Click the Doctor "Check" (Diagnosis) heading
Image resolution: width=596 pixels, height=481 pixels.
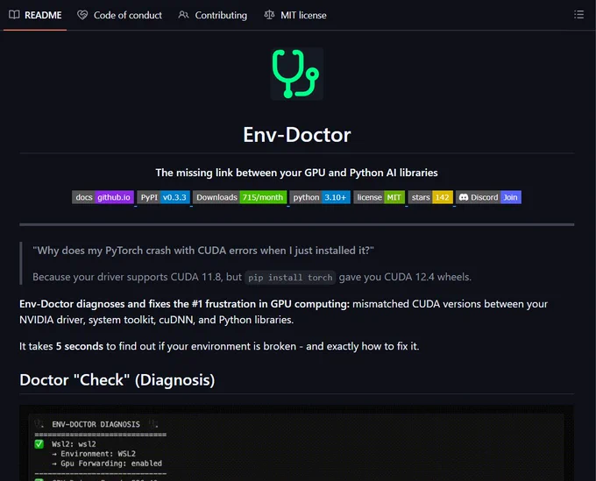coord(117,380)
